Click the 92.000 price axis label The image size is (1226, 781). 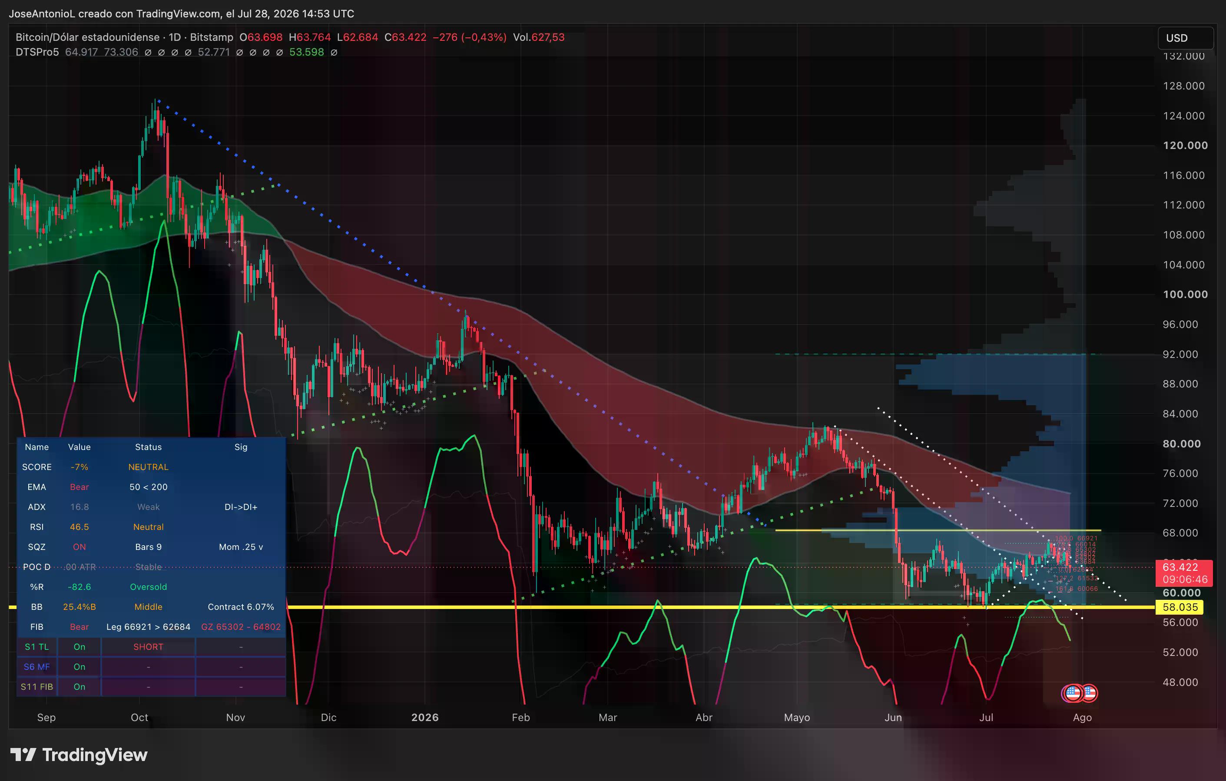point(1180,354)
